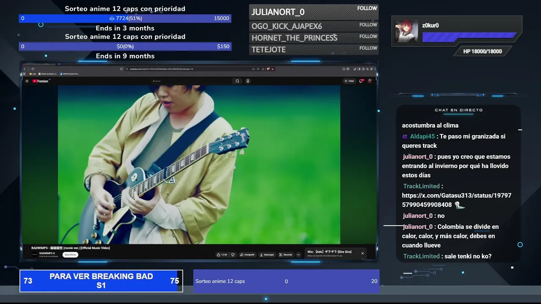The height and width of the screenshot is (304, 541).
Task: Click the YouTube Premium logo
Action: pos(41,81)
